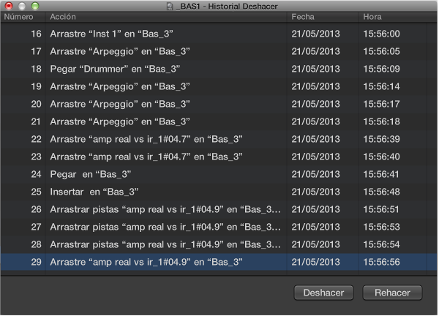This screenshot has width=439, height=316.
Task: Click the Acción column header
Action: (x=166, y=17)
